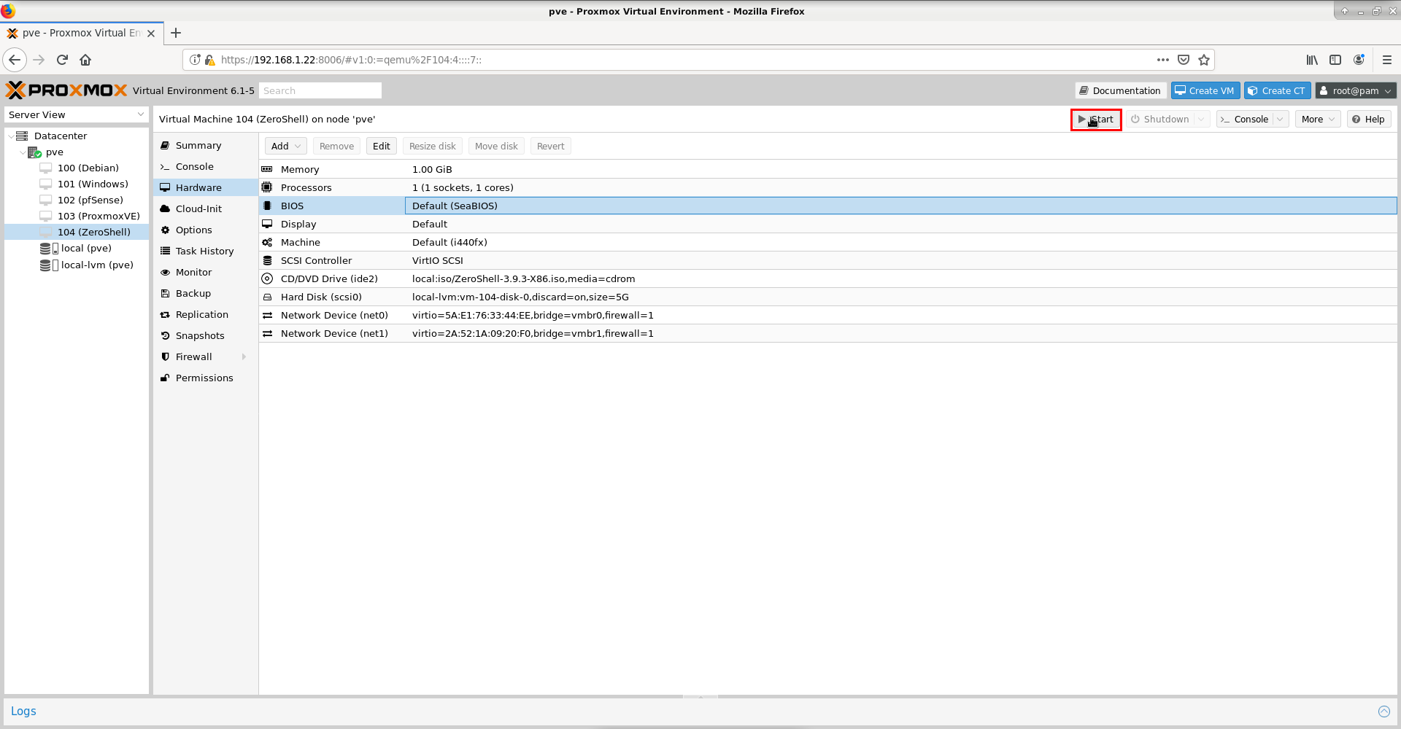Open the Task History tab

[204, 251]
